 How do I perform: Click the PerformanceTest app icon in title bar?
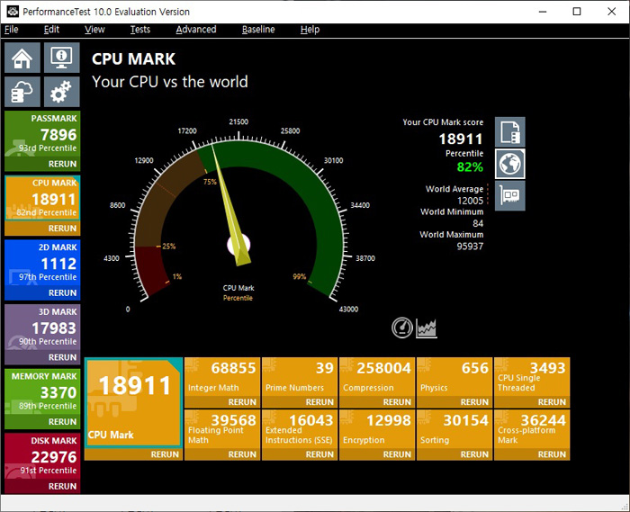coord(13,11)
